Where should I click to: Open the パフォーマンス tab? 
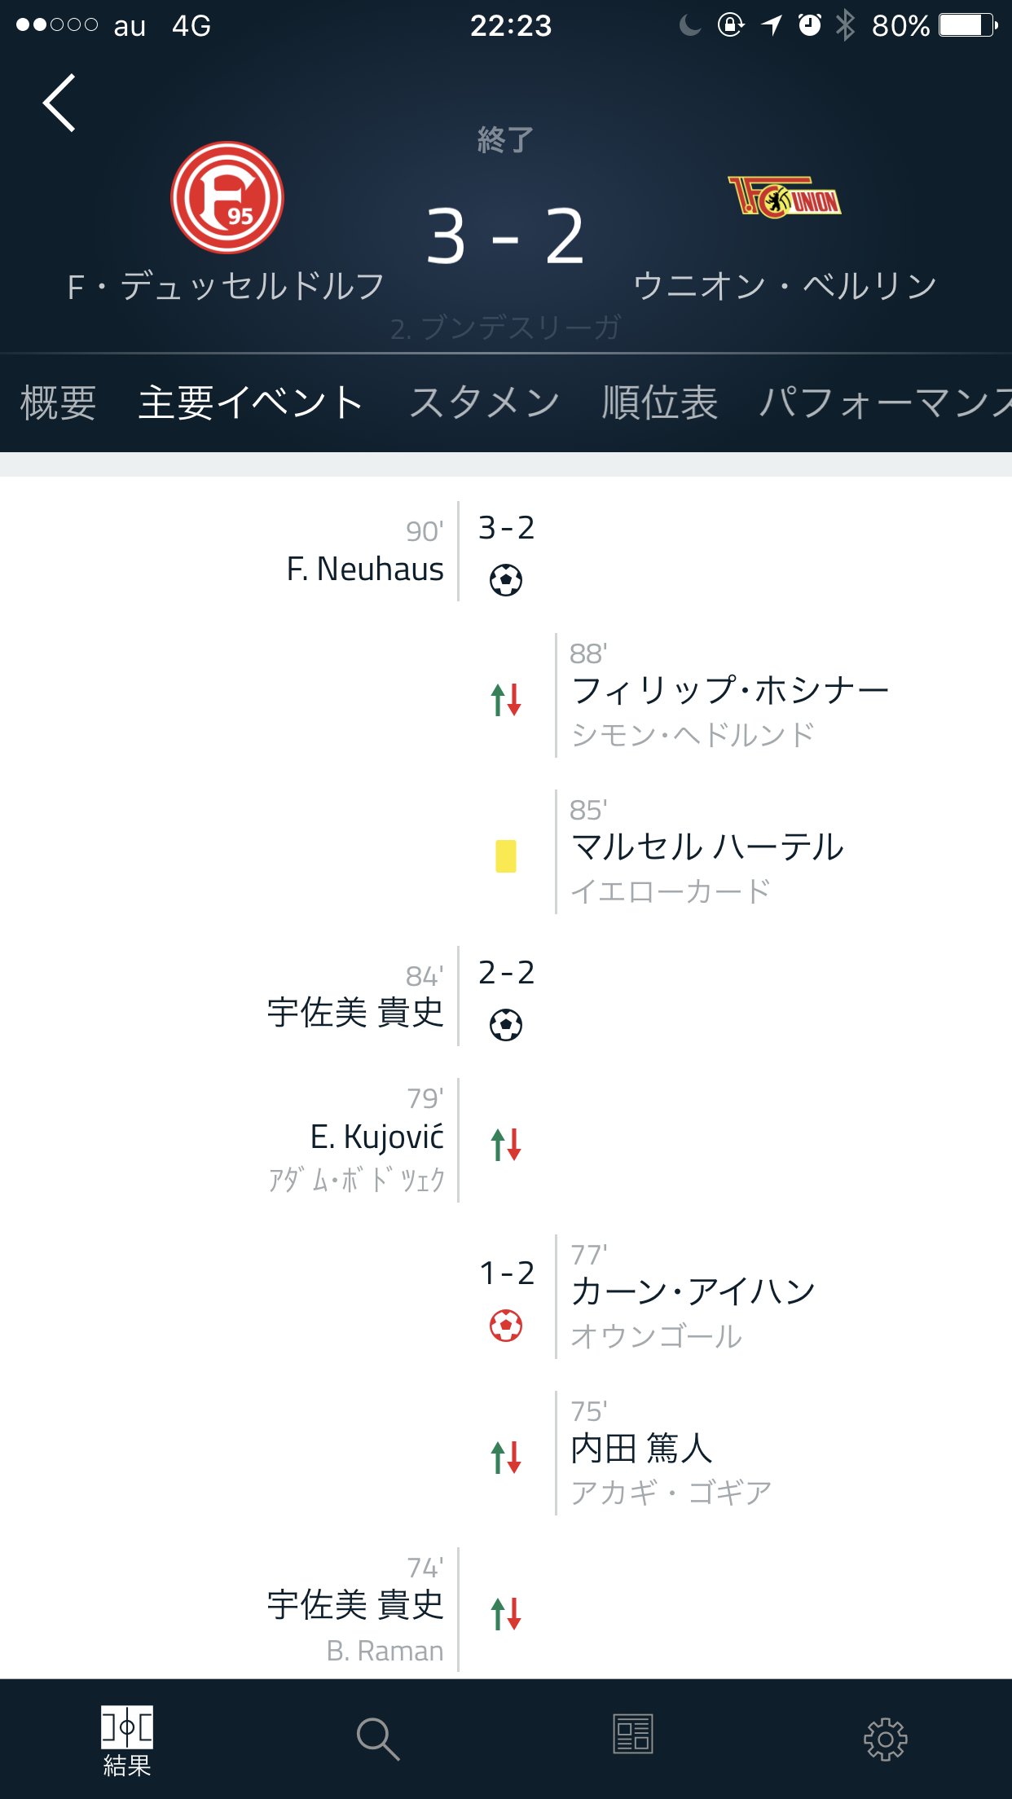tap(885, 402)
